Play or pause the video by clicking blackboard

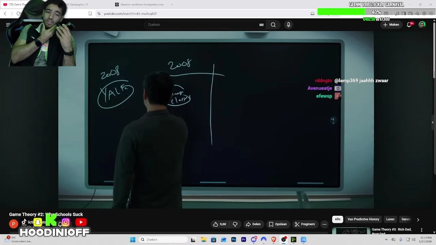tap(216, 119)
